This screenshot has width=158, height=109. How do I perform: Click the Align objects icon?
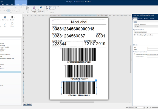[47, 8]
